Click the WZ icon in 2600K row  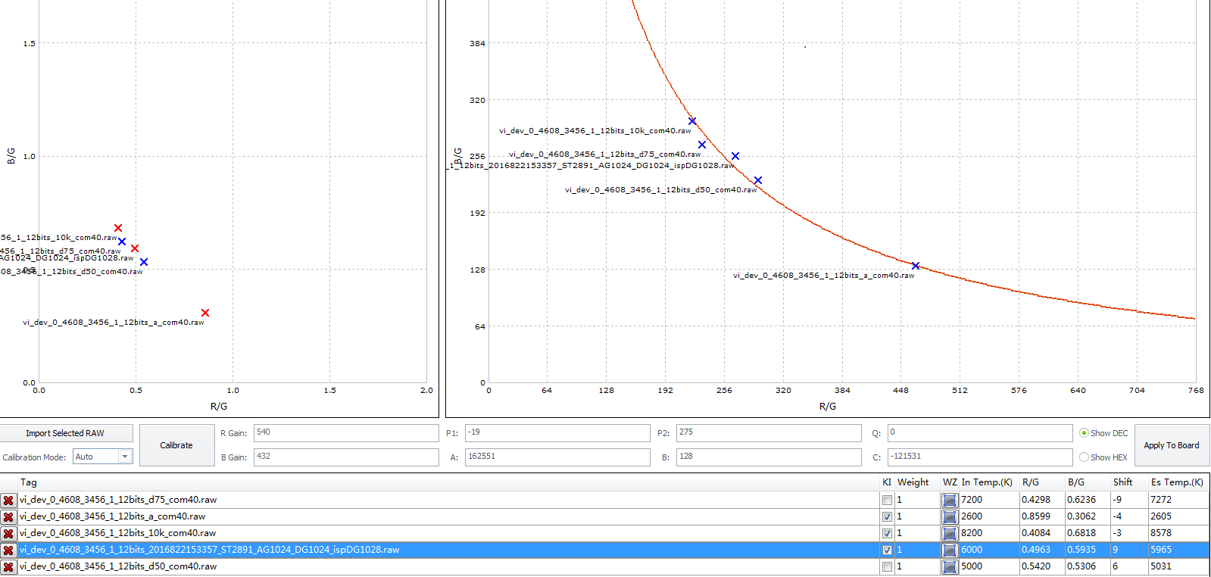click(x=949, y=516)
